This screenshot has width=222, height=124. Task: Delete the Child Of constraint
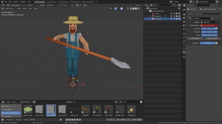[216, 18]
